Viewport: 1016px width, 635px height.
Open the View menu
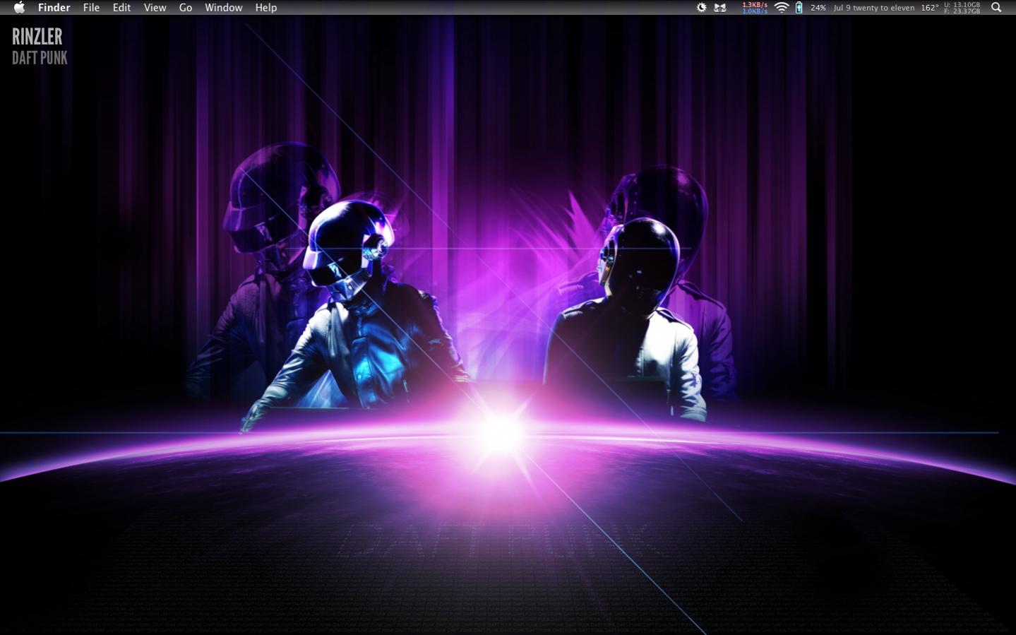coord(155,8)
